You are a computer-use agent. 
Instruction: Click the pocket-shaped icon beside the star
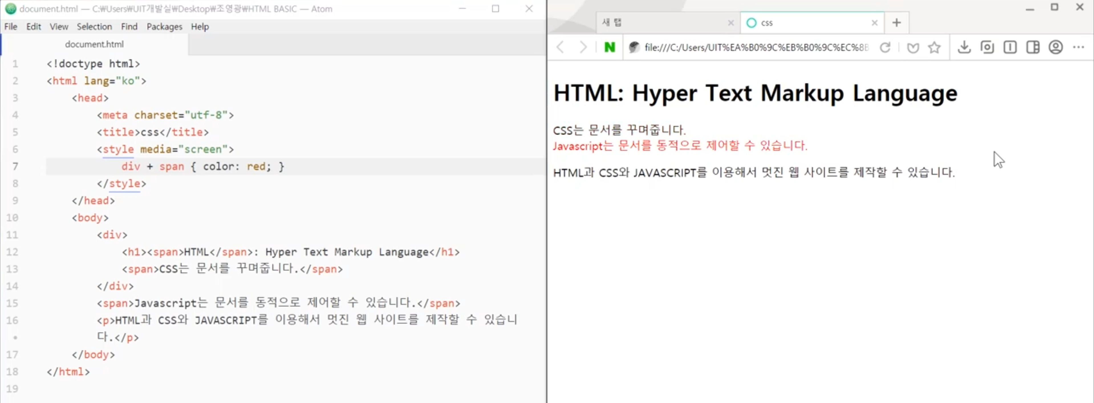913,47
